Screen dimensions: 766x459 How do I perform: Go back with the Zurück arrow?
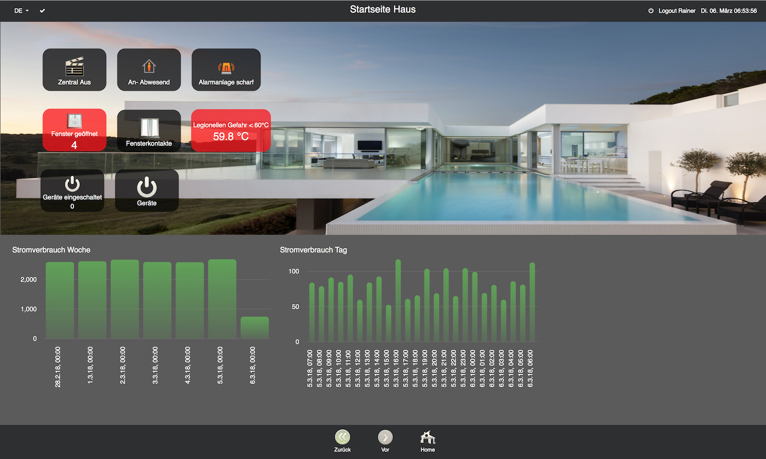click(342, 438)
